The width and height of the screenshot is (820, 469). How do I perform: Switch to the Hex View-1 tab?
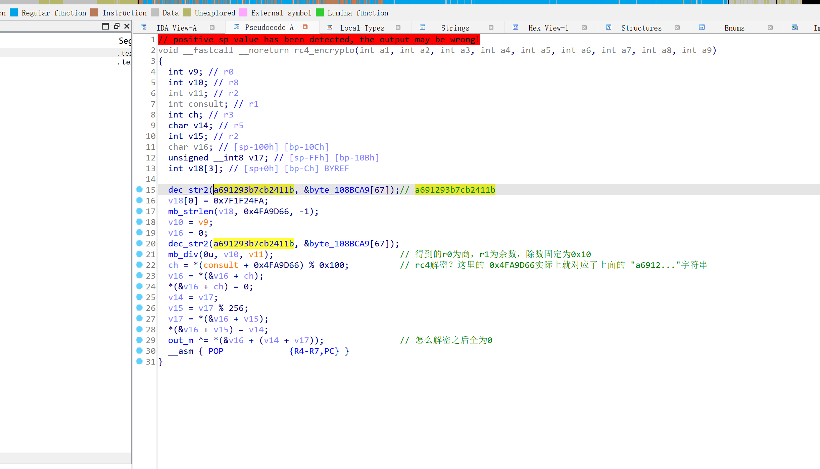click(x=548, y=28)
